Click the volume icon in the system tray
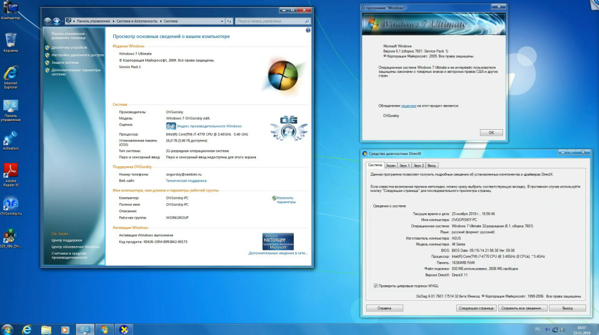 point(562,330)
